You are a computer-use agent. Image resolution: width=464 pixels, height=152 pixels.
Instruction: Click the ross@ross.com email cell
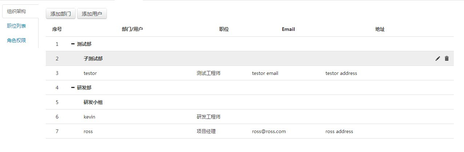pos(269,131)
